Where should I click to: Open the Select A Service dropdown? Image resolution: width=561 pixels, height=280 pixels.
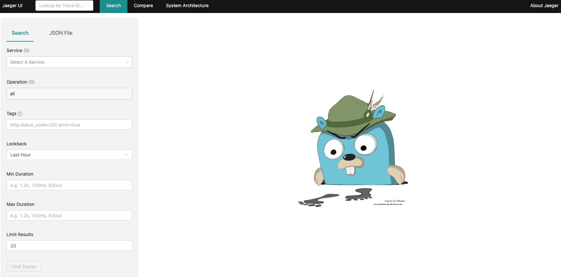69,62
